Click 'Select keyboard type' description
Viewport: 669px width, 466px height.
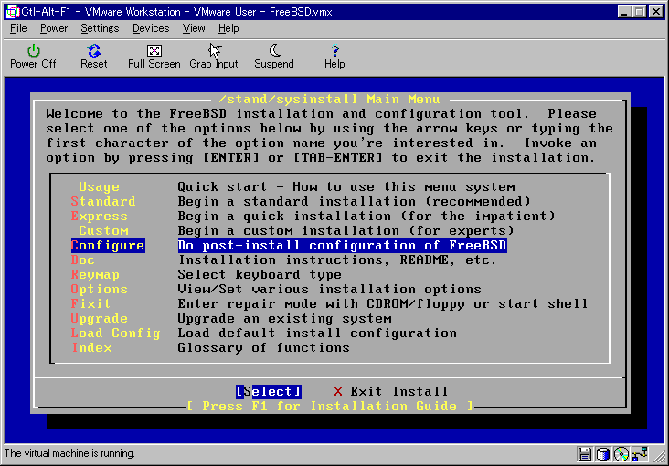tap(260, 274)
